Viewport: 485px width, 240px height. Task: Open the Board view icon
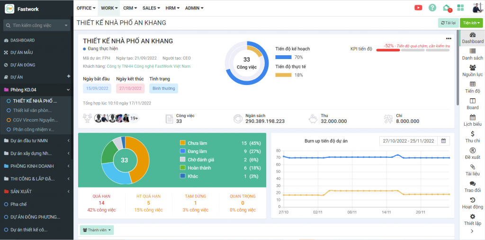(472, 103)
